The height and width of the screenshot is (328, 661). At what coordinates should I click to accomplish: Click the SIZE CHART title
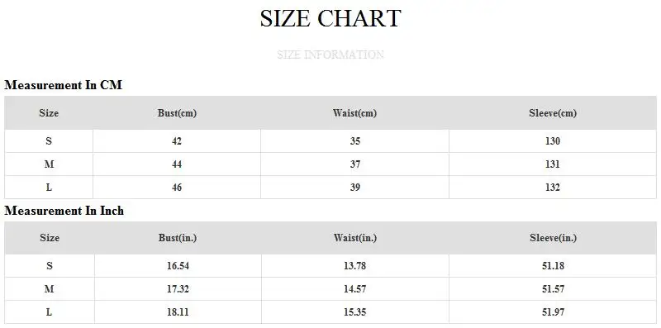[330, 18]
